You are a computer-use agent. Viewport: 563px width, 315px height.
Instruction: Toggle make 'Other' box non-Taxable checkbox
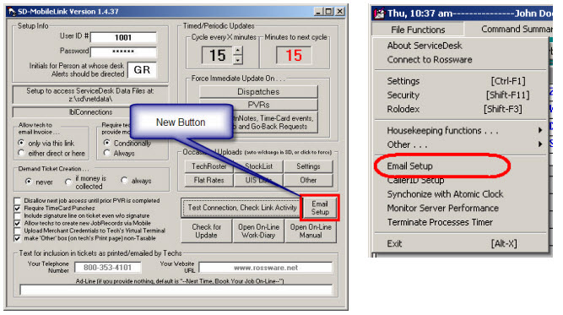point(17,238)
